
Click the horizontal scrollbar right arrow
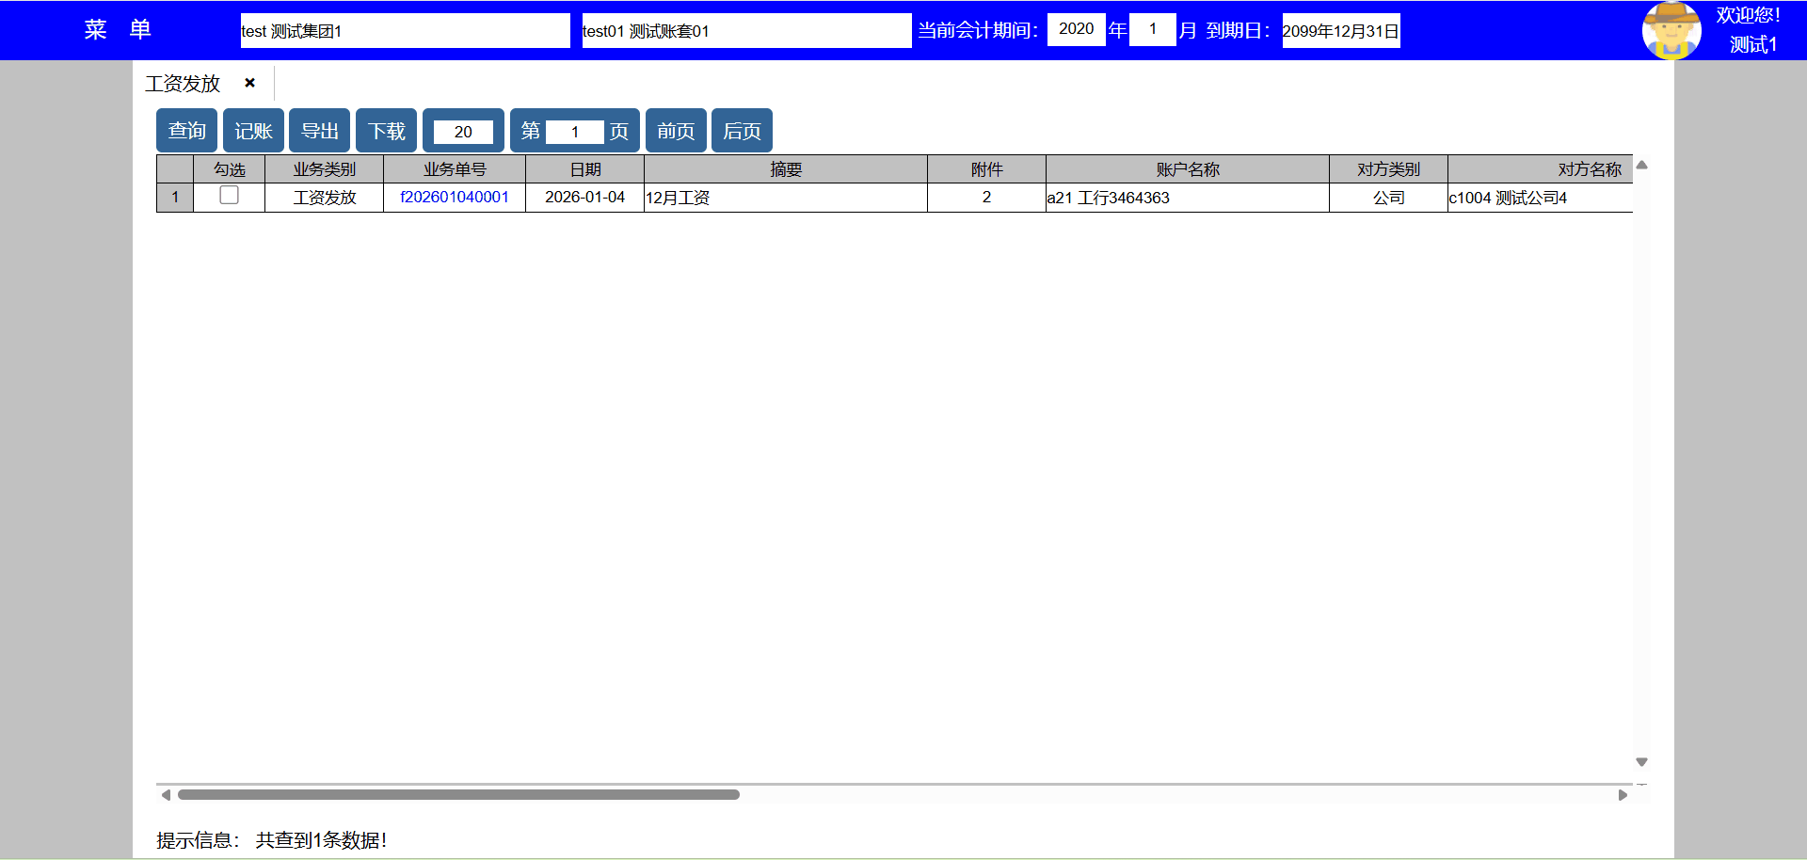click(1623, 795)
